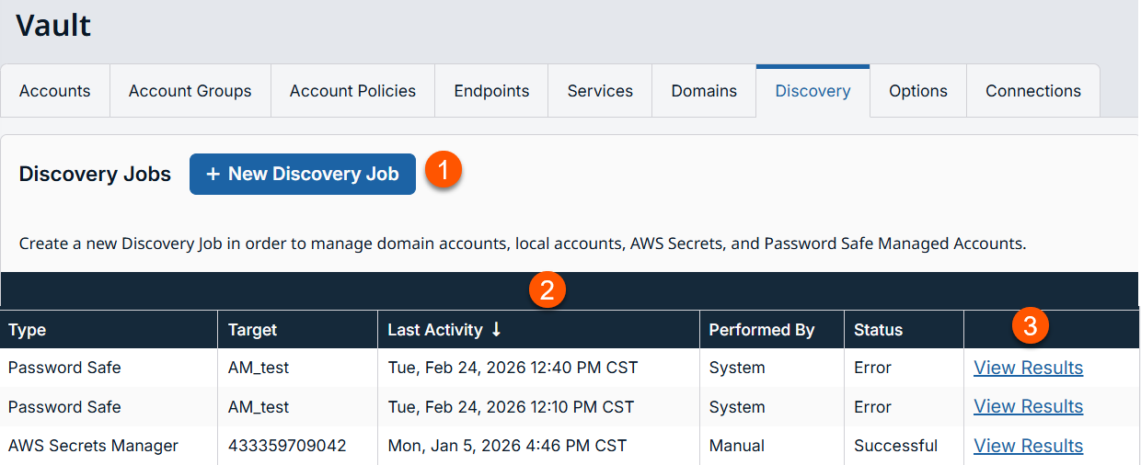View Results for AWS Secrets Manager job
This screenshot has height=465, width=1141.
(1028, 446)
